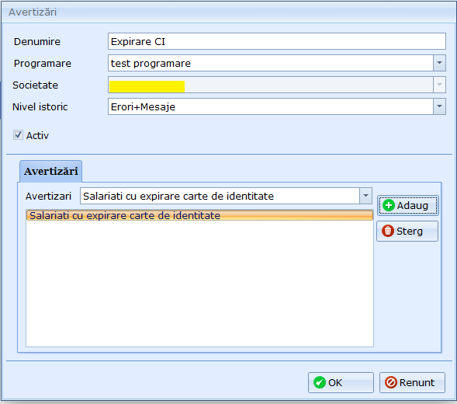Click the disabled Societate dropdown arrow
457x404 pixels.
(439, 85)
